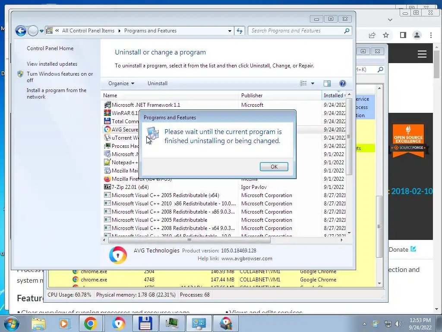
Task: Open Chrome profile avatar
Action: (417, 35)
